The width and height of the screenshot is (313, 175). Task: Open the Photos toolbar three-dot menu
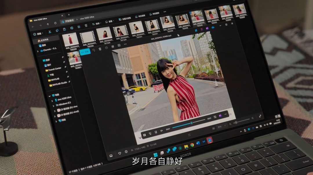coord(125,44)
